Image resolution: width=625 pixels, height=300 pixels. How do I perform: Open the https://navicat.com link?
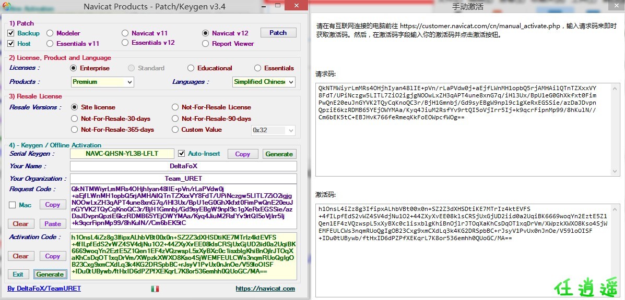265,289
